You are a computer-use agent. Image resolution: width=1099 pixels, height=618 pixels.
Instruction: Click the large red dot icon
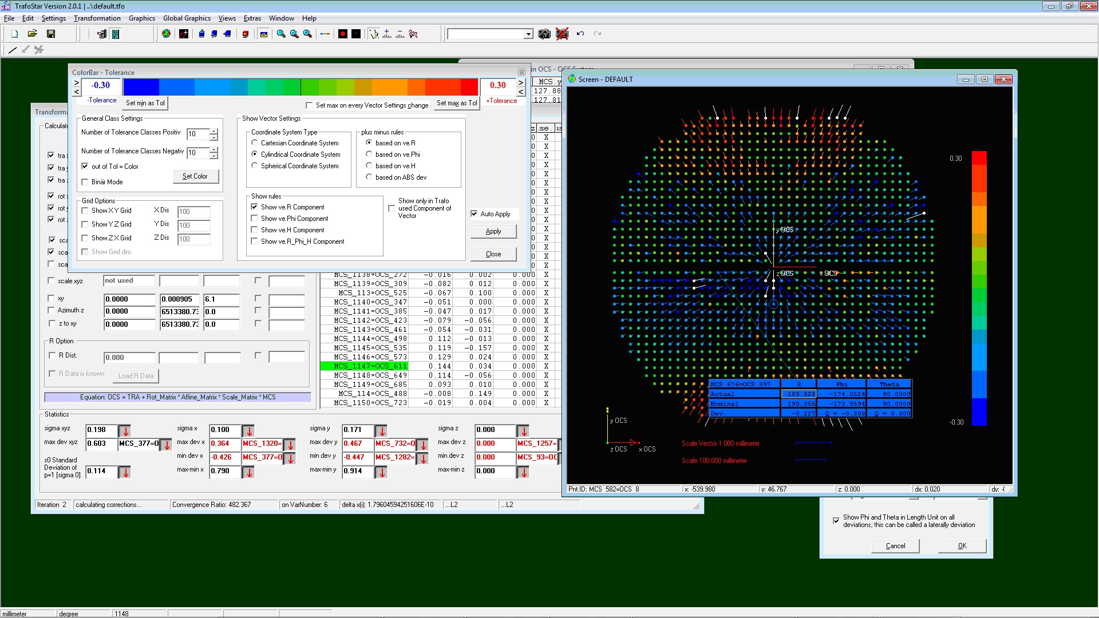tap(343, 34)
